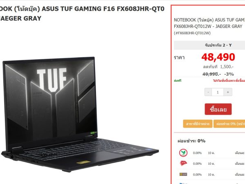Increase quantity with the plus button
This screenshot has width=245, height=184.
pyautogui.click(x=228, y=92)
